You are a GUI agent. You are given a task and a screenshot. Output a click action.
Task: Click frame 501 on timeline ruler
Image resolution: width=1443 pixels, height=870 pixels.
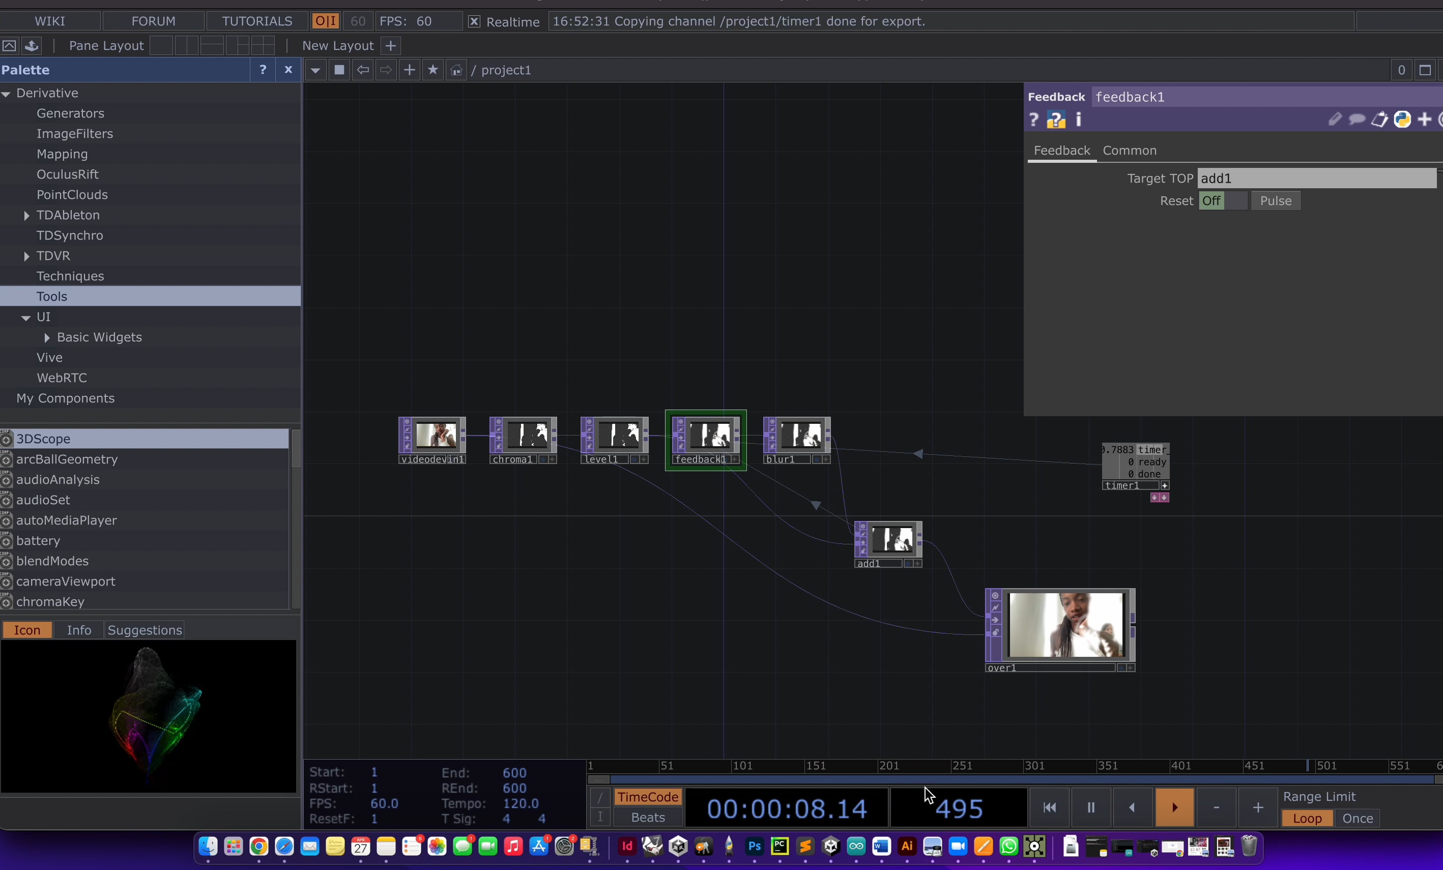[x=1326, y=766]
